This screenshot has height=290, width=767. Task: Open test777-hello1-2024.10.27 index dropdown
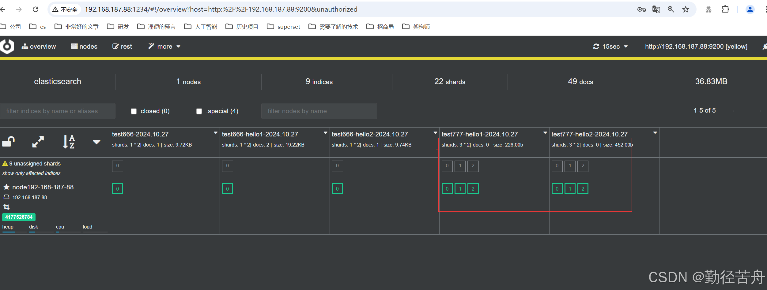point(545,133)
